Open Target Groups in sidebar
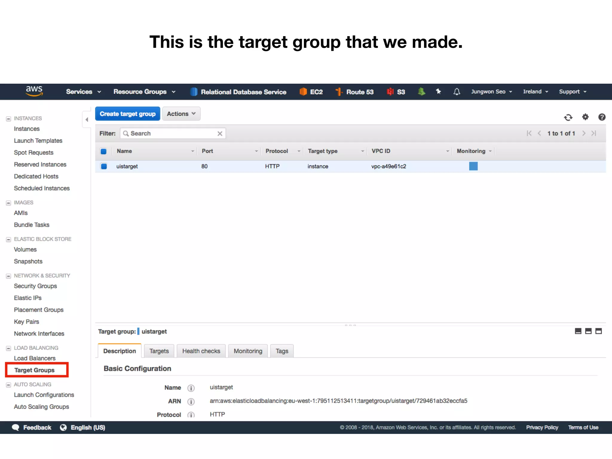612x459 pixels. pos(34,370)
